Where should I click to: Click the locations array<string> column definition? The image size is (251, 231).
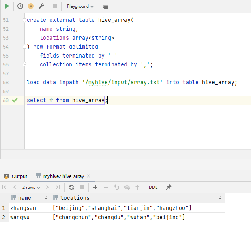(x=77, y=38)
